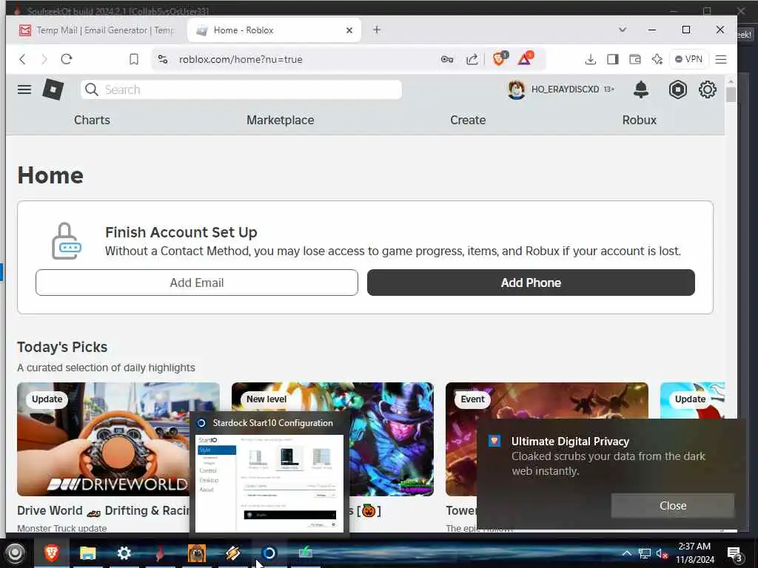Image resolution: width=758 pixels, height=568 pixels.
Task: Open the notifications bell
Action: (x=641, y=89)
